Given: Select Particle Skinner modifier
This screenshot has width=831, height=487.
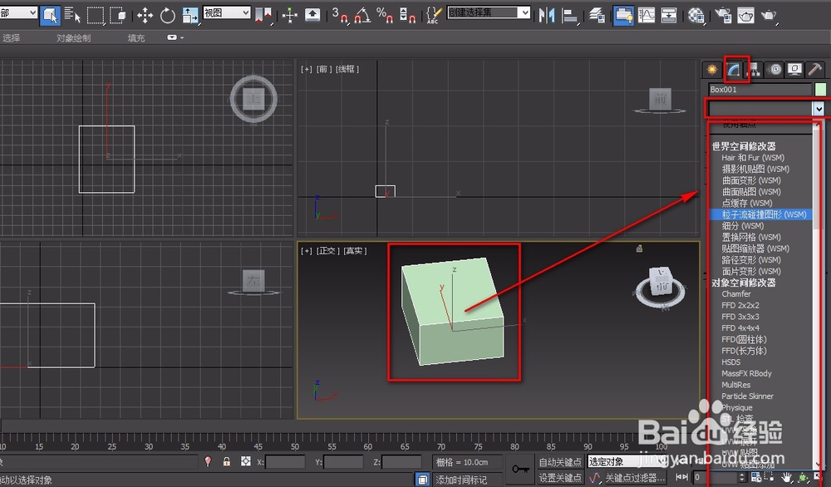Looking at the screenshot, I should [x=747, y=396].
